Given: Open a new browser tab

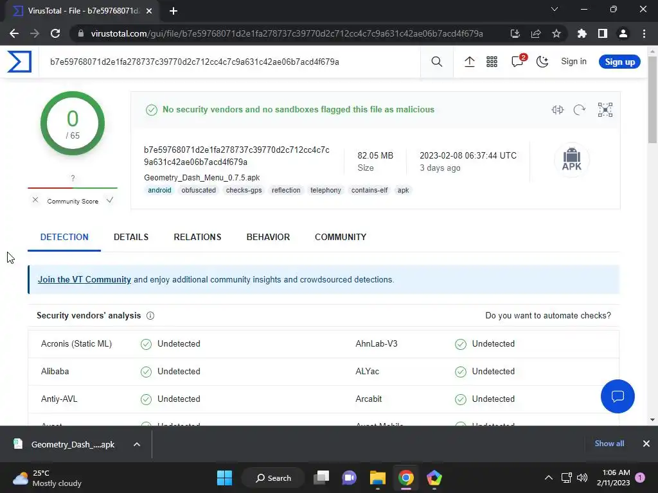Looking at the screenshot, I should (173, 11).
